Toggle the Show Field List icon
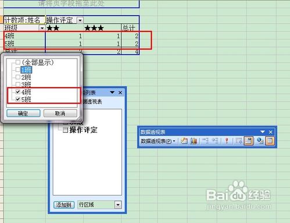The width and height of the screenshot is (290, 223). click(x=270, y=141)
